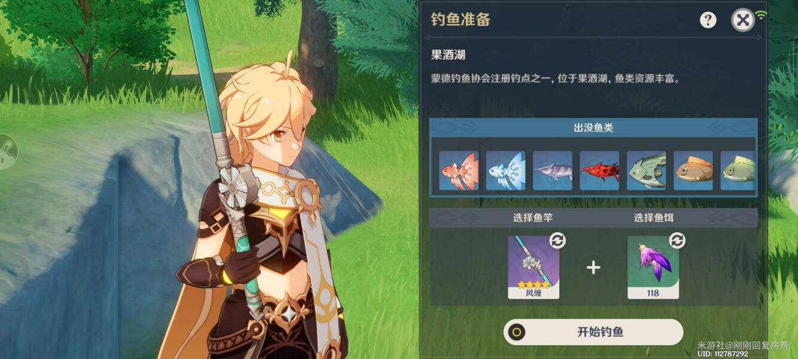798x359 pixels.
Task: Open the help question mark icon
Action: 708,20
